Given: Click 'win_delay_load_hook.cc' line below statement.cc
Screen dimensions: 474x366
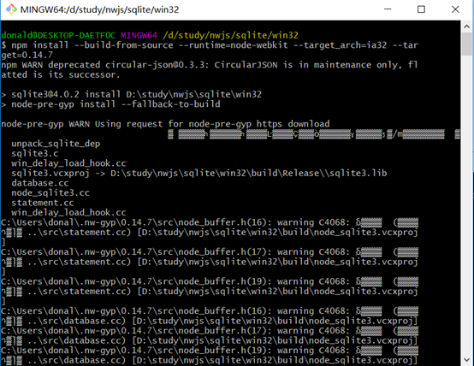Looking at the screenshot, I should point(68,212).
